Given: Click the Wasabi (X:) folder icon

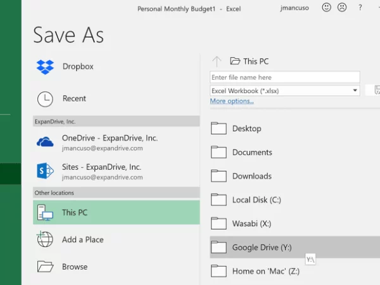Looking at the screenshot, I should (218, 223).
